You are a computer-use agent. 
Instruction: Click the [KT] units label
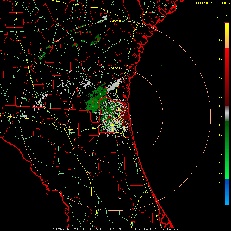pos(219,18)
